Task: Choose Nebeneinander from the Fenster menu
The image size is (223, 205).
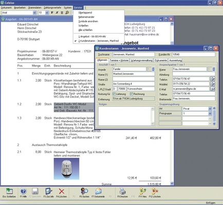Action: pos(86,17)
